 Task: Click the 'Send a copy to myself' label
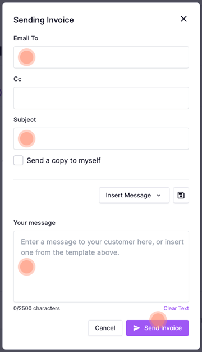tap(63, 161)
